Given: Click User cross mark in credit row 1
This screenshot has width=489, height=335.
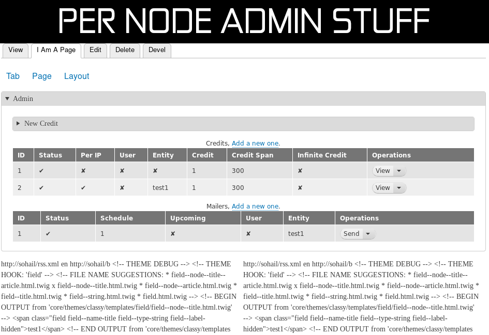Looking at the screenshot, I should pyautogui.click(x=122, y=171).
